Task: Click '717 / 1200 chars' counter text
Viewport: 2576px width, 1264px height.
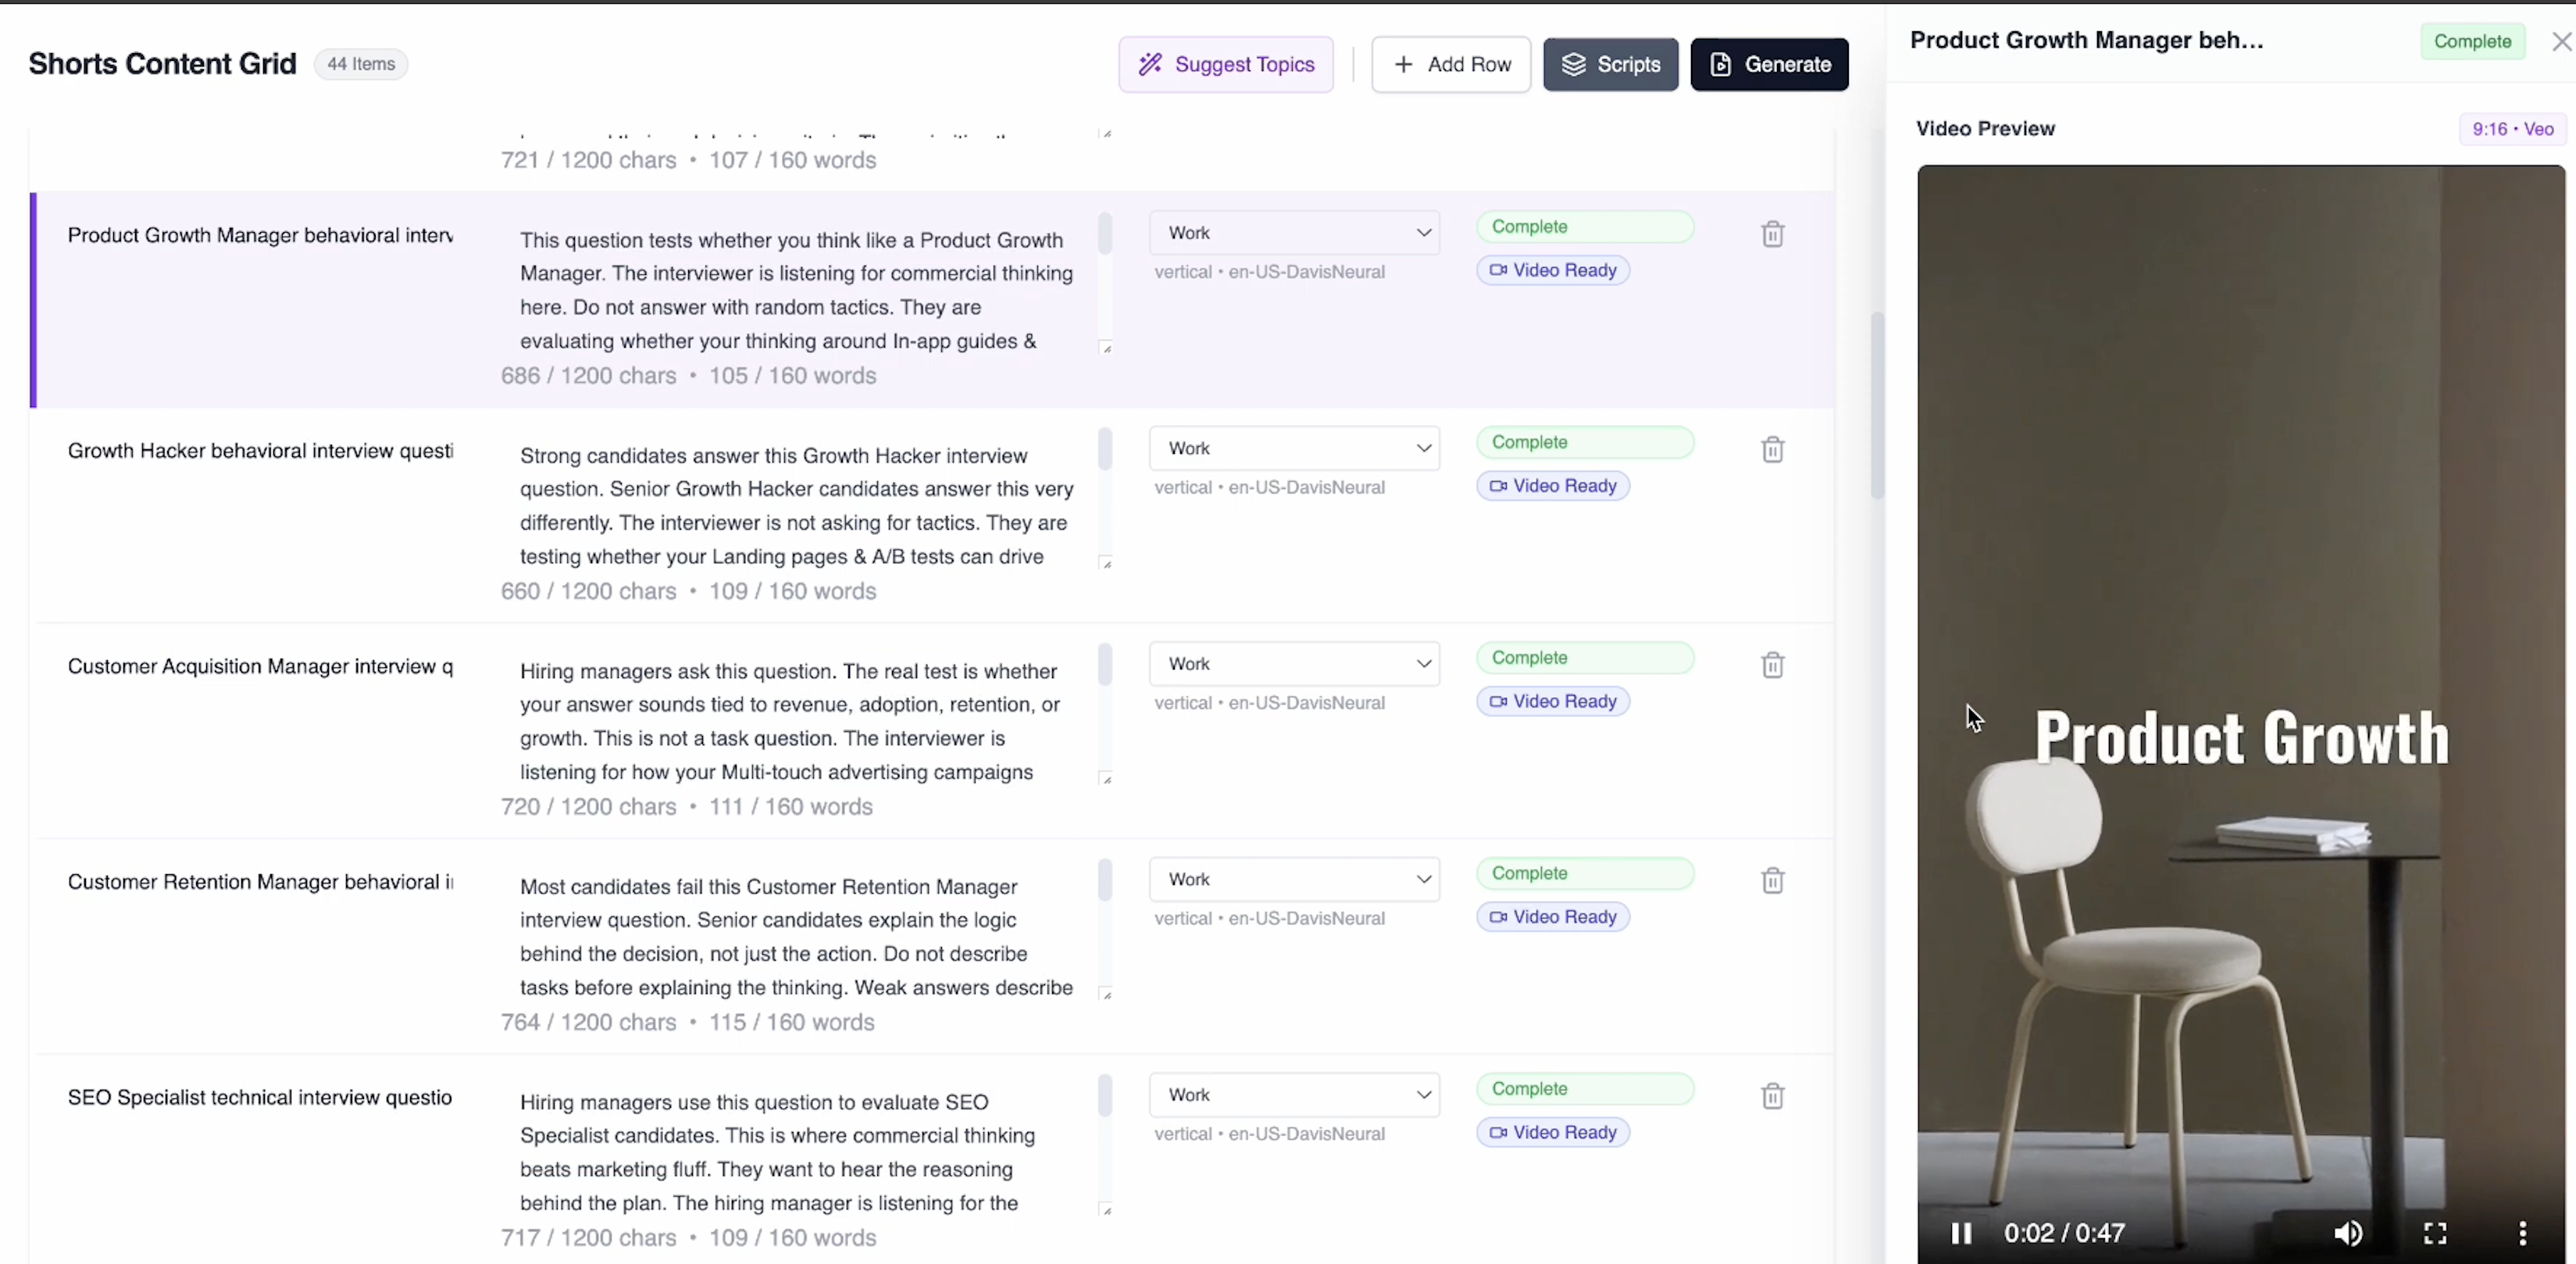Action: click(x=588, y=1238)
